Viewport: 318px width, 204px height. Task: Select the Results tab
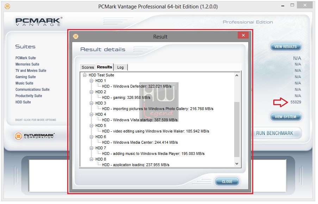pos(105,67)
